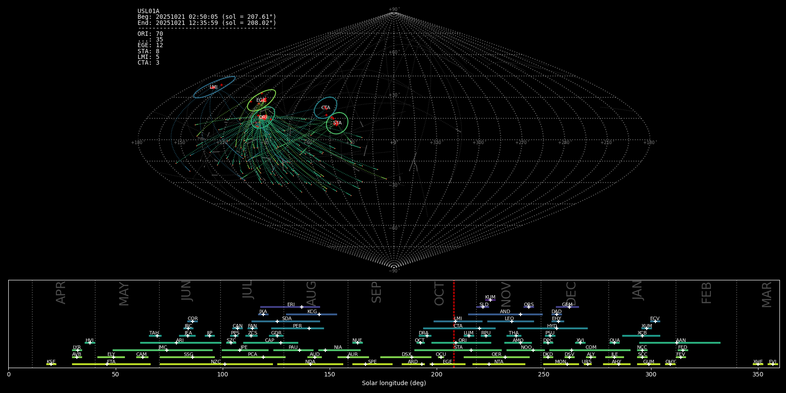The image size is (786, 393).
Task: Click the AND shower bar in timeline
Action: coord(505,314)
